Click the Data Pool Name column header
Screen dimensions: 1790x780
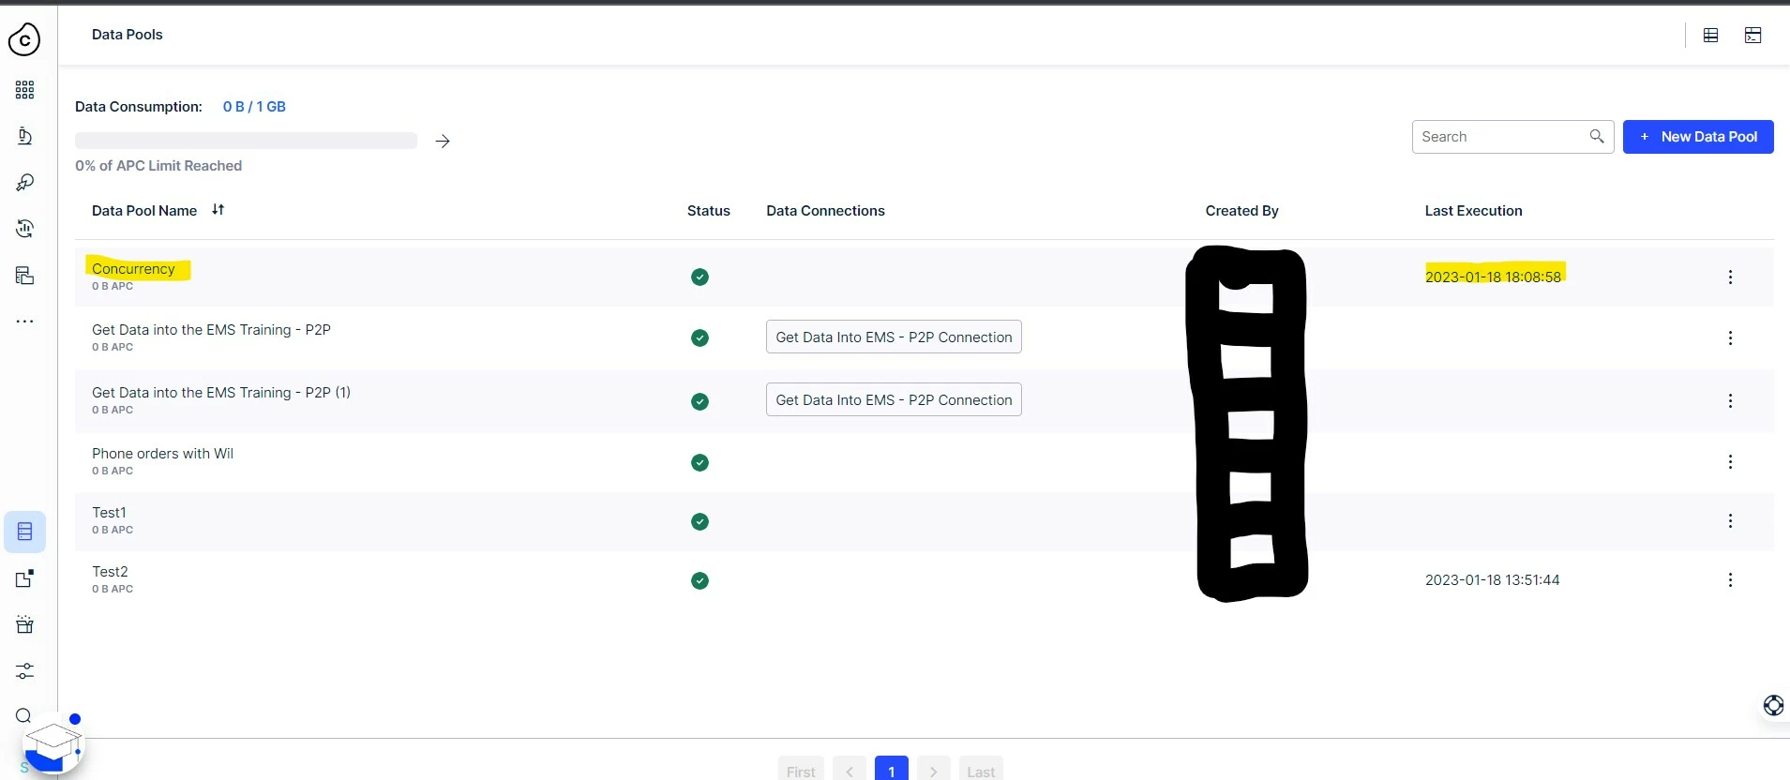click(144, 211)
